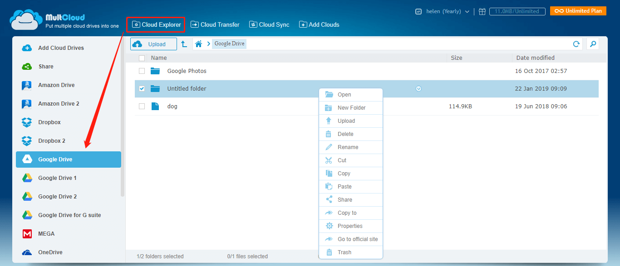The width and height of the screenshot is (620, 266).
Task: Sort by the Size column header
Action: click(x=457, y=58)
